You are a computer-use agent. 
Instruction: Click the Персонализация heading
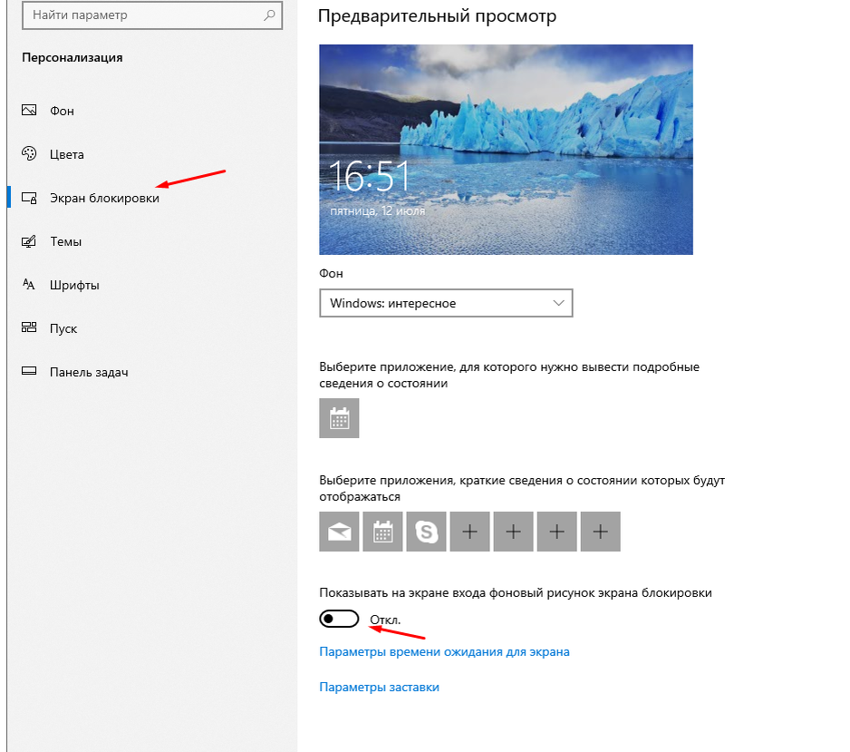[72, 57]
